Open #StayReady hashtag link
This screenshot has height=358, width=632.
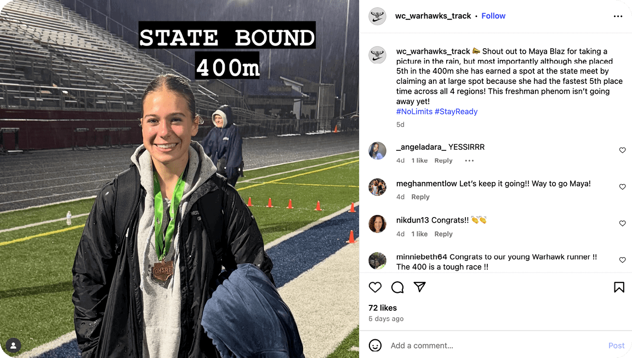456,112
